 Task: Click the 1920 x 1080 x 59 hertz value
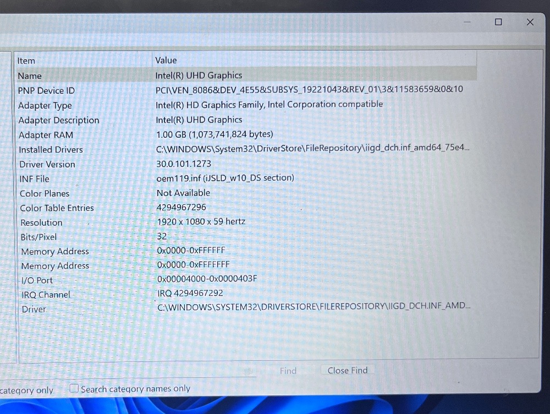point(201,221)
